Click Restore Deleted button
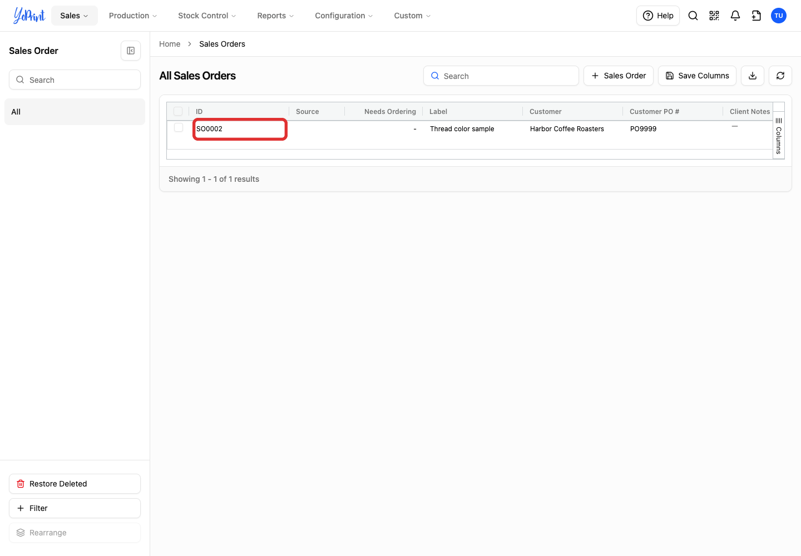Screen dimensions: 801x556 (x=75, y=484)
